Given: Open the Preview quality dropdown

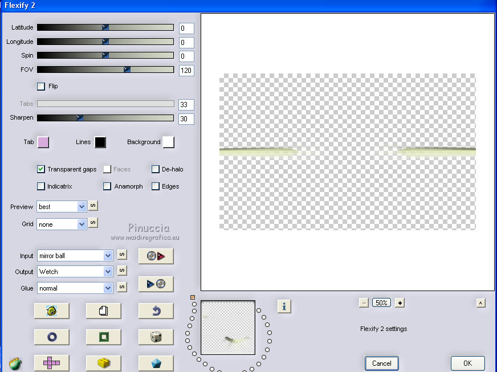Looking at the screenshot, I should coord(62,207).
